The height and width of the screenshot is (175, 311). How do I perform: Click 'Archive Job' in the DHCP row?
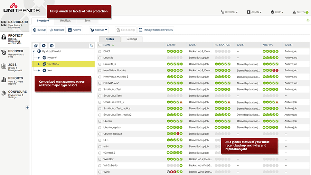(x=291, y=52)
